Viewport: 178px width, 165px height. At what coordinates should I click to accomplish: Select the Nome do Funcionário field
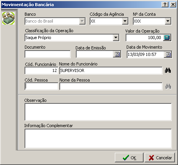pyautogui.click(x=111, y=70)
